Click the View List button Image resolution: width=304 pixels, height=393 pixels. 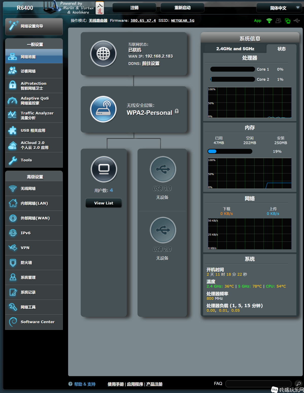[104, 203]
